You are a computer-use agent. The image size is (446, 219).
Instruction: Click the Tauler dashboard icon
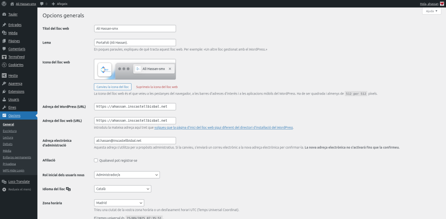click(4, 14)
